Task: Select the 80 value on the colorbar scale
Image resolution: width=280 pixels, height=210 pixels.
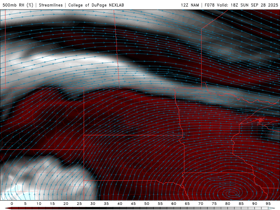Action: [227, 204]
